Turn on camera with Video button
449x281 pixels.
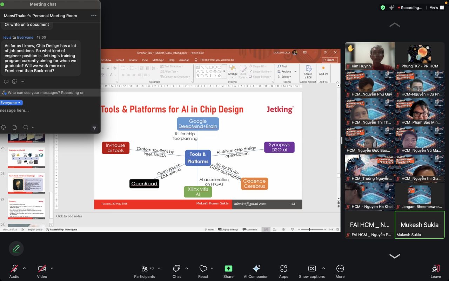pos(42,271)
